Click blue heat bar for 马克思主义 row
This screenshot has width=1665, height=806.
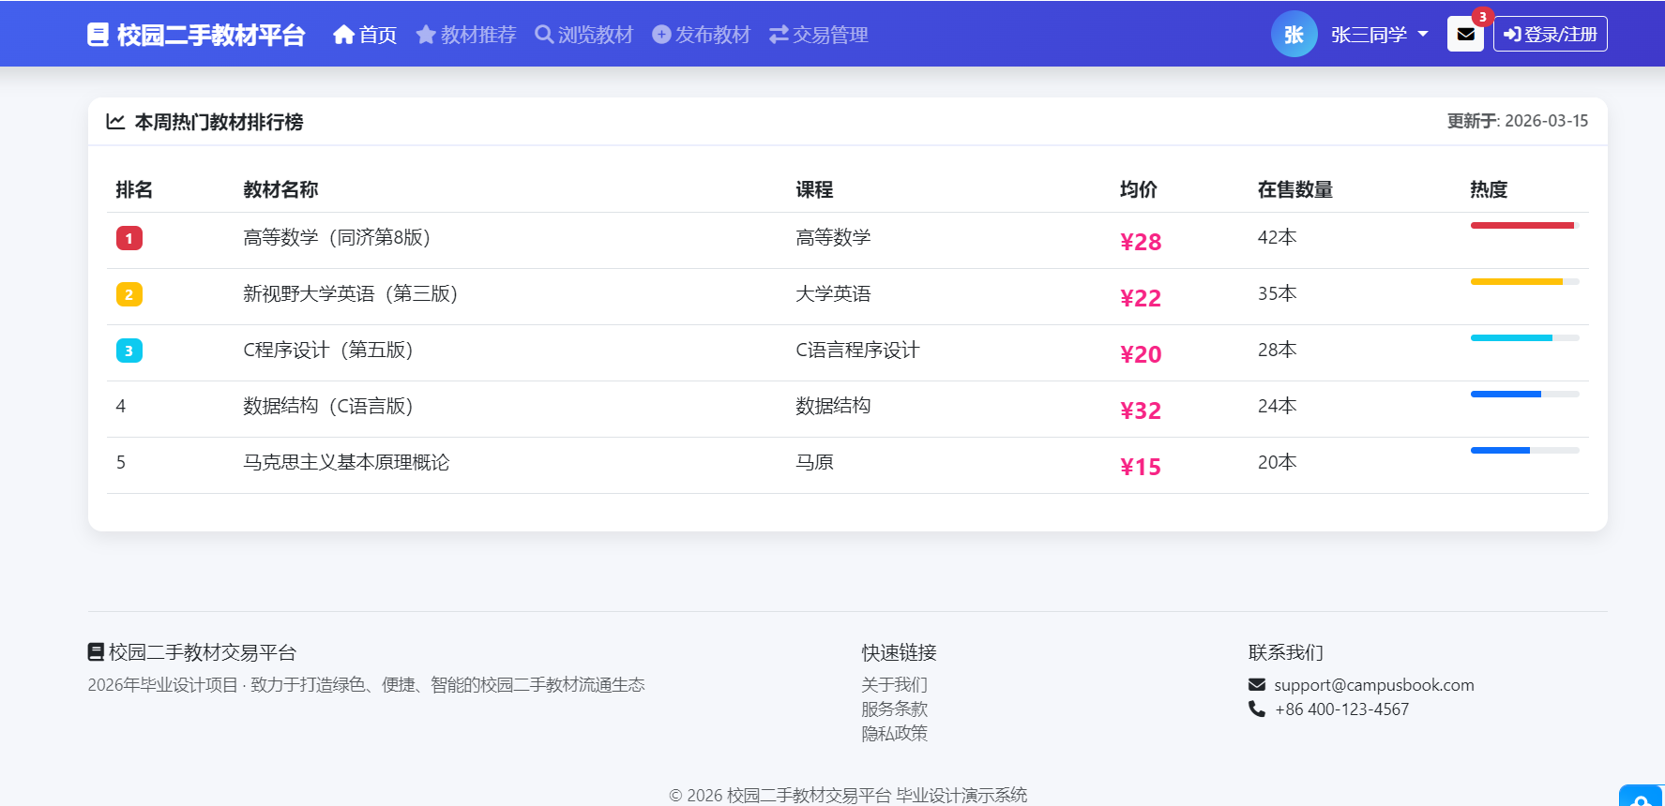point(1500,450)
